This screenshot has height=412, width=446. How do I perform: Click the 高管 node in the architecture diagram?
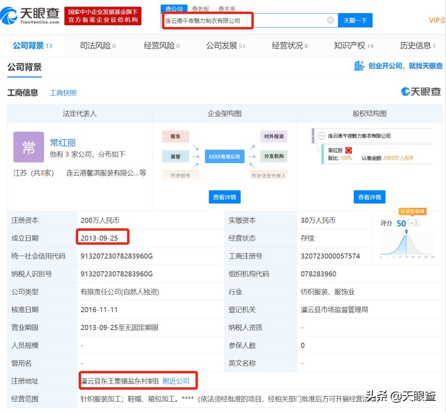coord(176,157)
